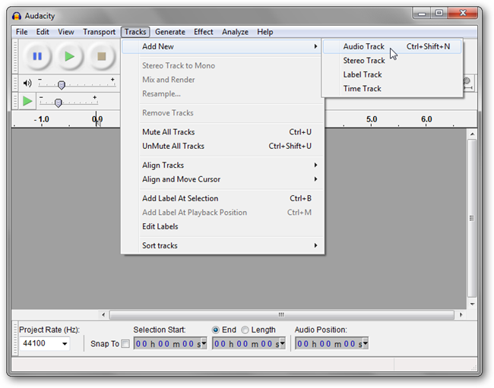Click the Stop button
The height and width of the screenshot is (388, 494).
pyautogui.click(x=101, y=56)
